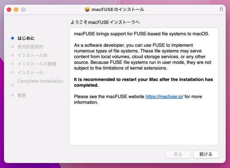The width and height of the screenshot is (230, 168).
Task: Click the インストールの種類 step
Action: pos(37,64)
